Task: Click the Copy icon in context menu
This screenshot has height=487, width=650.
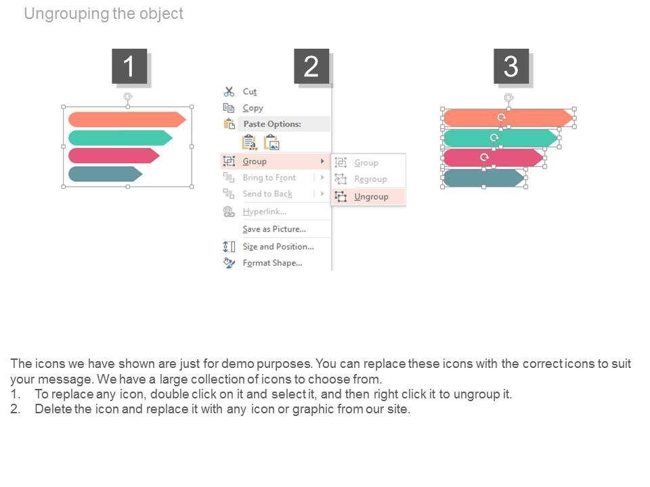Action: (x=229, y=108)
